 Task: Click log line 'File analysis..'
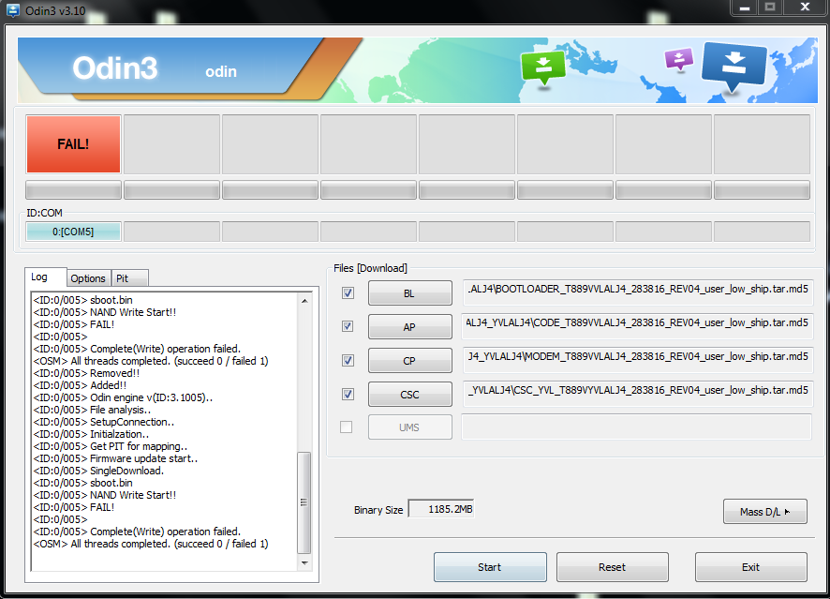[92, 410]
